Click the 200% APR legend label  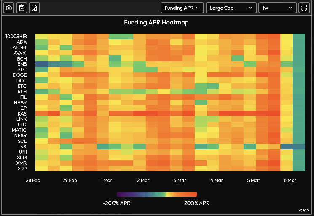pos(197,203)
